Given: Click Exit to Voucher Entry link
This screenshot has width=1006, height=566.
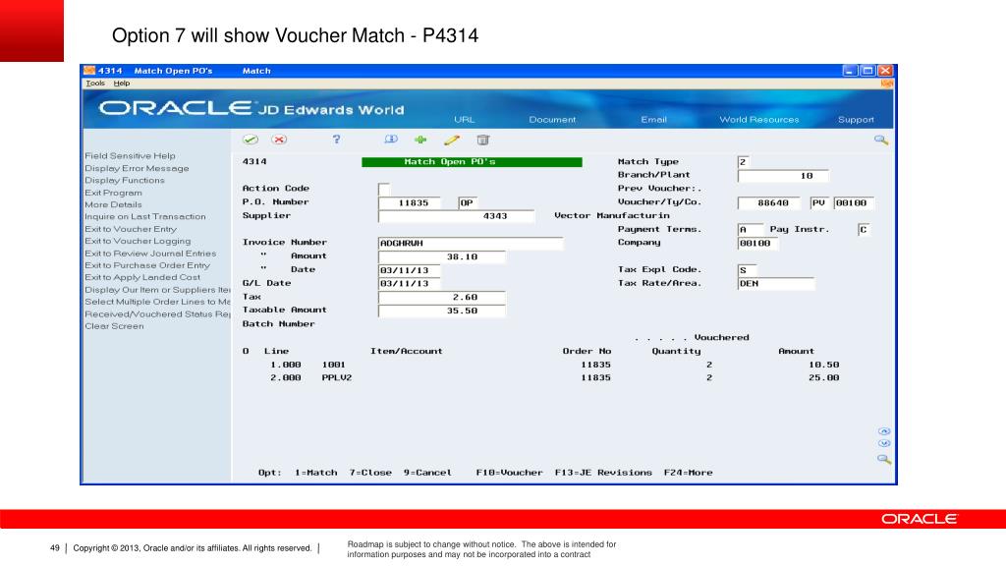Looking at the screenshot, I should [131, 229].
